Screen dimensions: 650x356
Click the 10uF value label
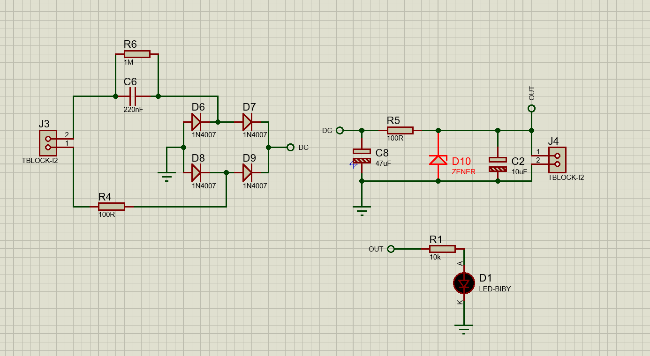(519, 172)
